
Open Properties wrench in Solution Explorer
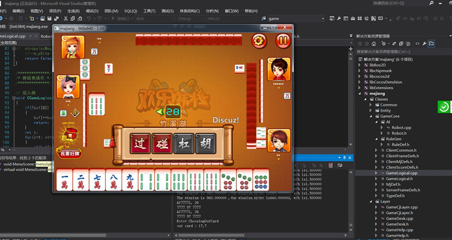coord(424,44)
